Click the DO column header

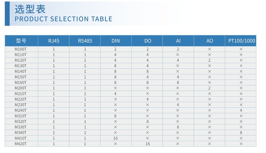[148, 41]
